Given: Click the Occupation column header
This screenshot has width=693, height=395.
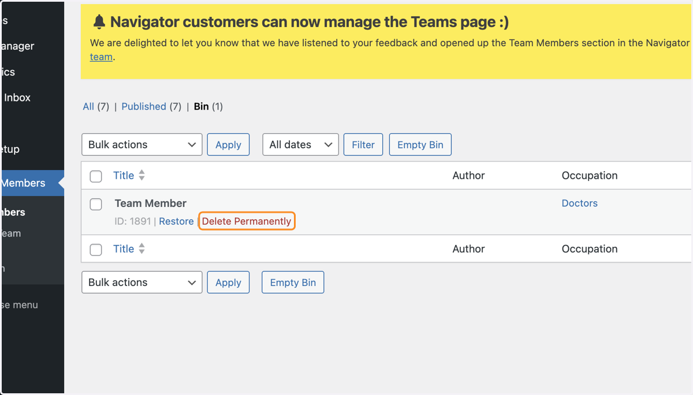Looking at the screenshot, I should pos(590,175).
